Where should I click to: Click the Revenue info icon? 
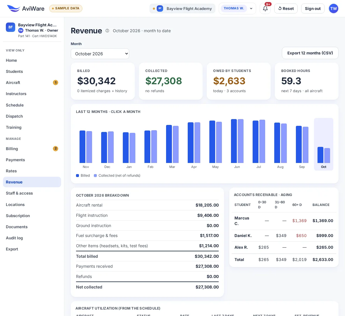tap(107, 31)
